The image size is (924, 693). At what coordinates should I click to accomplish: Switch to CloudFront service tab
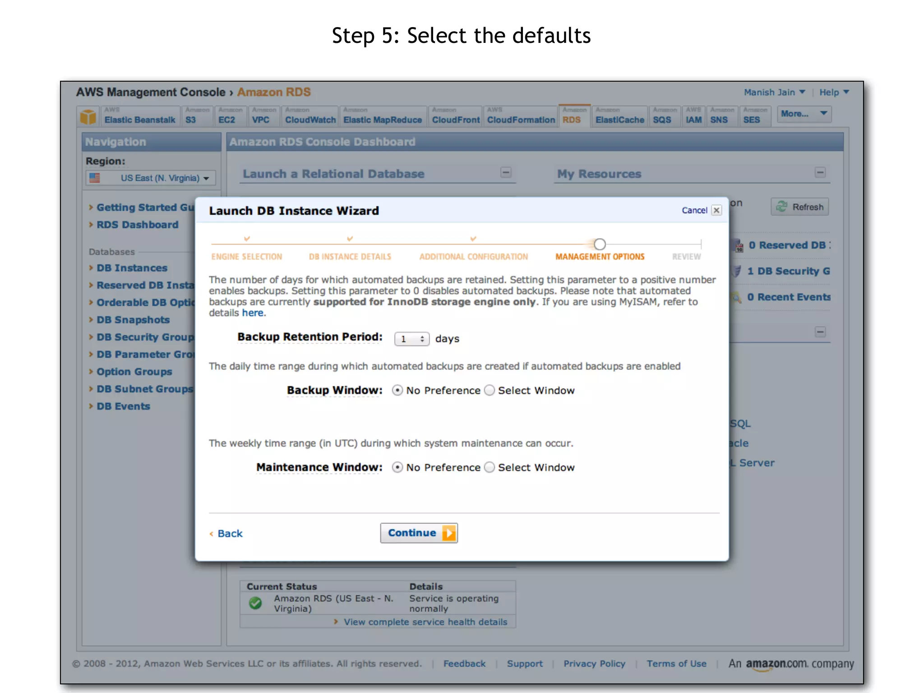(x=456, y=116)
